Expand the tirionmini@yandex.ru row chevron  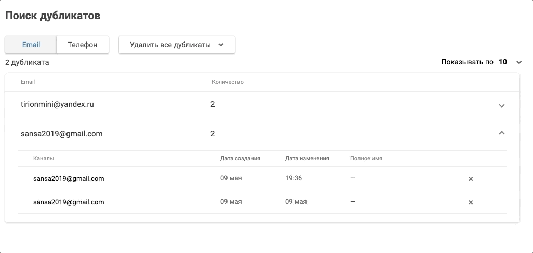coord(501,105)
